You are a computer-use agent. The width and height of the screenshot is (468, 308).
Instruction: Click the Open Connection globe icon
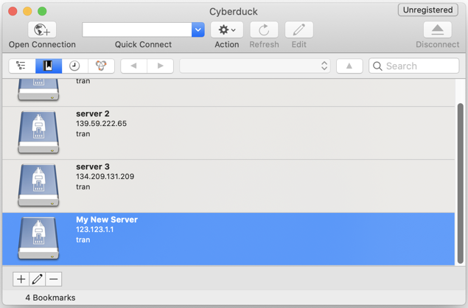point(42,29)
